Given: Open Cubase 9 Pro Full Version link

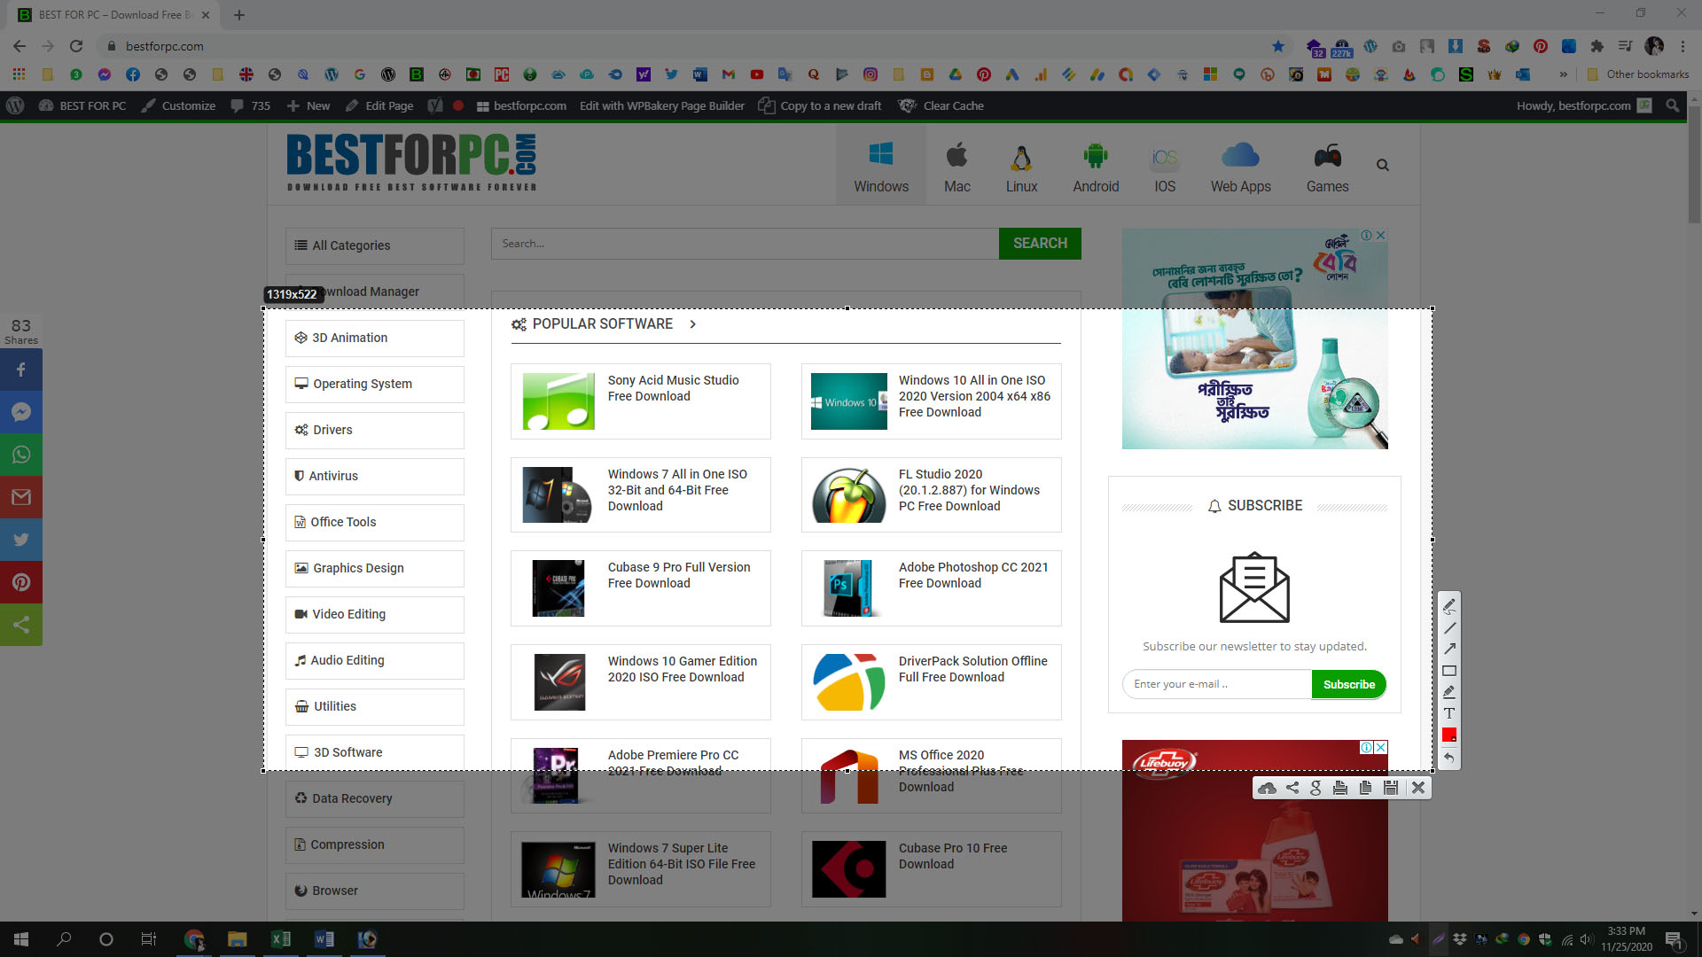Looking at the screenshot, I should pyautogui.click(x=679, y=575).
